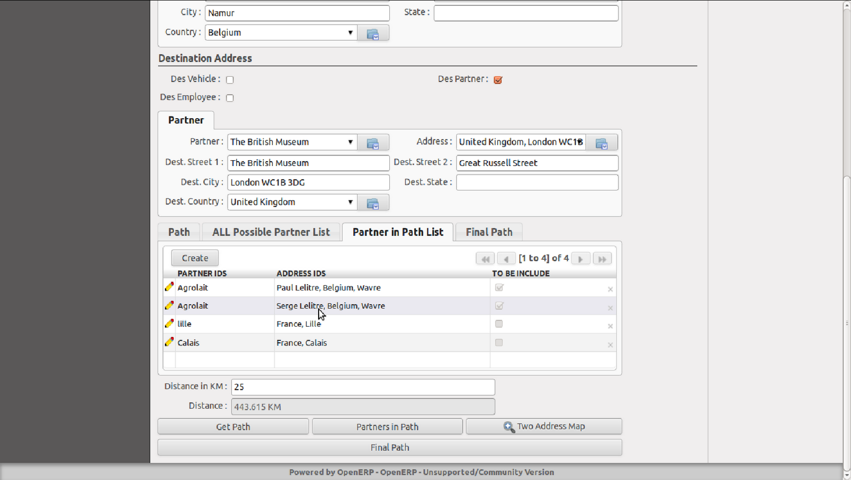851x480 pixels.
Task: Go to first page of partner list
Action: click(485, 259)
